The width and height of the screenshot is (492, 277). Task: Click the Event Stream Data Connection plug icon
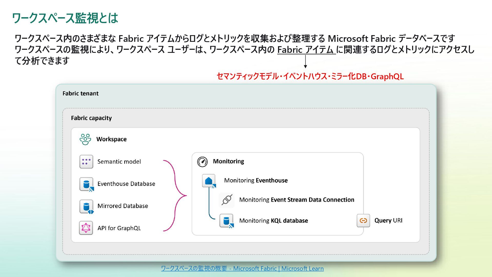[227, 200]
